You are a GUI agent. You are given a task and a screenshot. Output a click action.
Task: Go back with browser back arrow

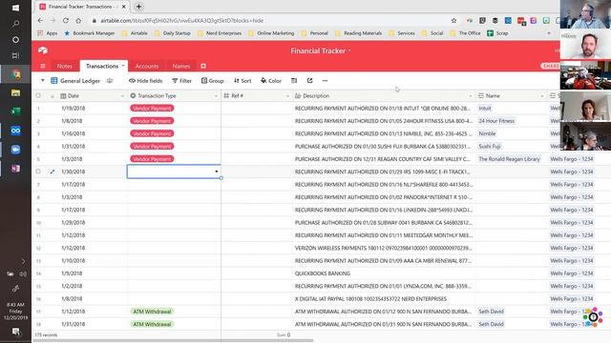(40, 21)
